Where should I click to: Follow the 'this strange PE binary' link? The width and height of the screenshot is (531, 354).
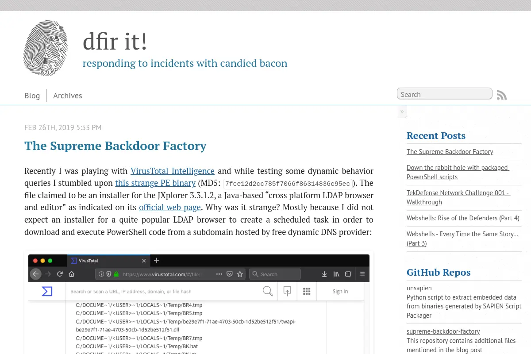155,183
